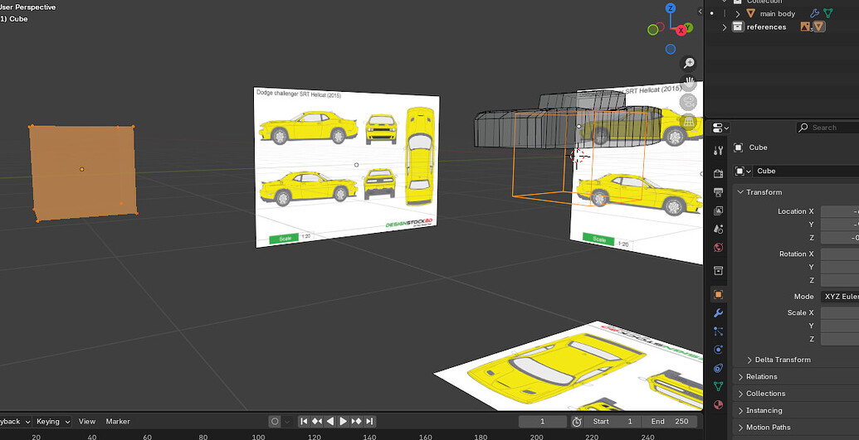This screenshot has height=440, width=859.
Task: Click the green Y axis gizmo ball
Action: (689, 27)
